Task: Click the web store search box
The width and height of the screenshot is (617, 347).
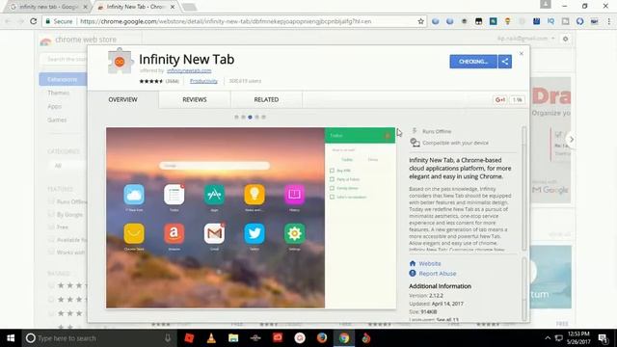Action: click(64, 59)
